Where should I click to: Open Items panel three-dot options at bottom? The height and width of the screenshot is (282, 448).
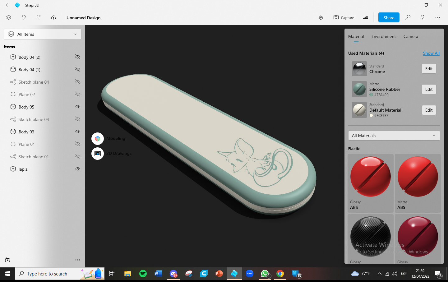78,260
